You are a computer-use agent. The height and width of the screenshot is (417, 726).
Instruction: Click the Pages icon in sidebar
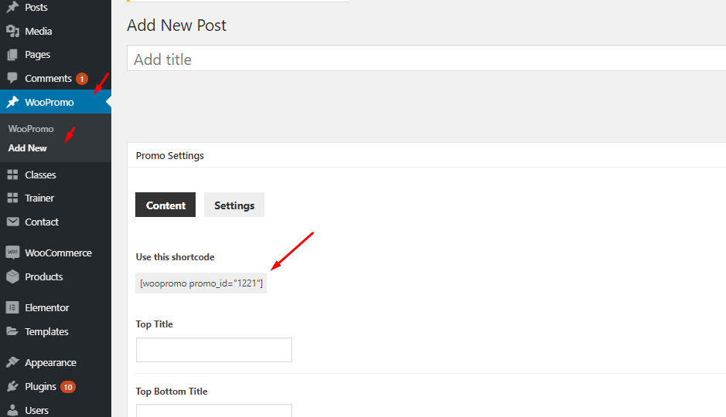[x=12, y=55]
